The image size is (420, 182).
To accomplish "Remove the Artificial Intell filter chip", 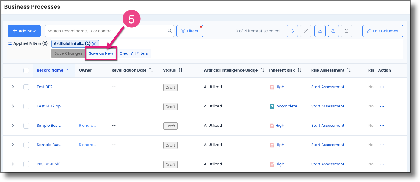I will pos(95,43).
